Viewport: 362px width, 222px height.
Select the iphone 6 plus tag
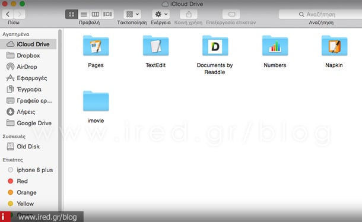point(28,170)
